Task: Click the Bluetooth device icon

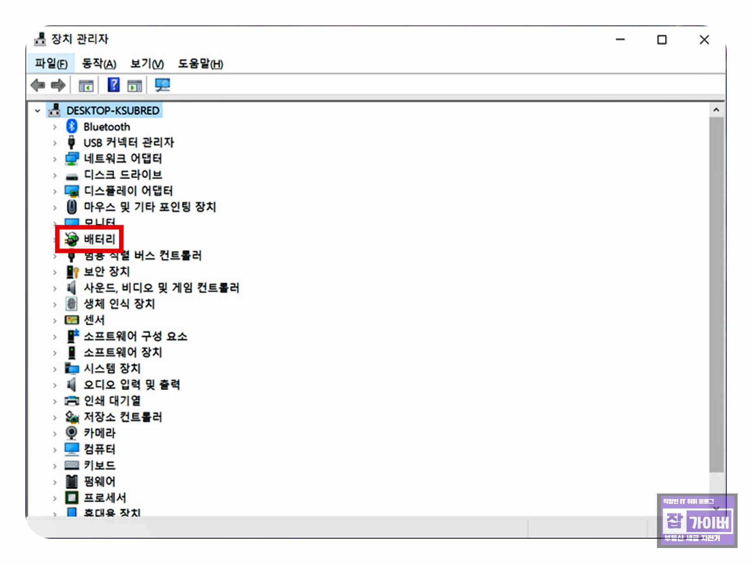Action: click(x=72, y=127)
